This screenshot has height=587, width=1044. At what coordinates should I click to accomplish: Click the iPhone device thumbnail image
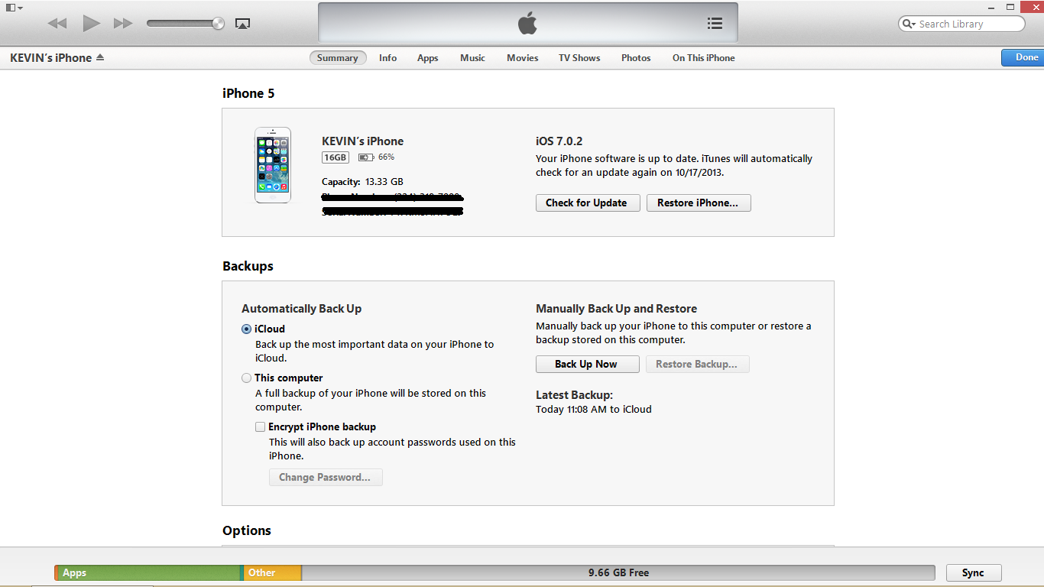pyautogui.click(x=273, y=165)
